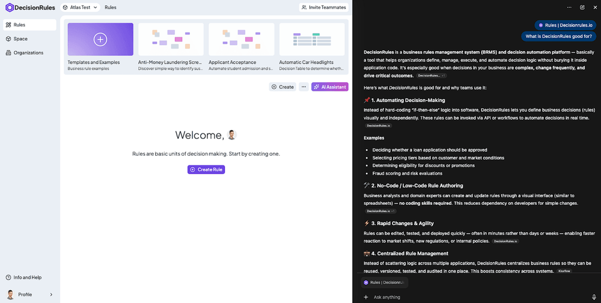Click the '2. No-Code / Low-Code Rule Authoring' heading

[x=417, y=186]
